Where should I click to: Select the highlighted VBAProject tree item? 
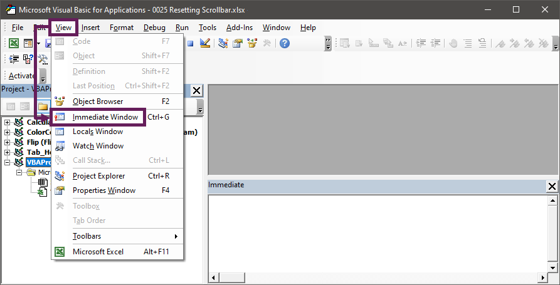[39, 162]
